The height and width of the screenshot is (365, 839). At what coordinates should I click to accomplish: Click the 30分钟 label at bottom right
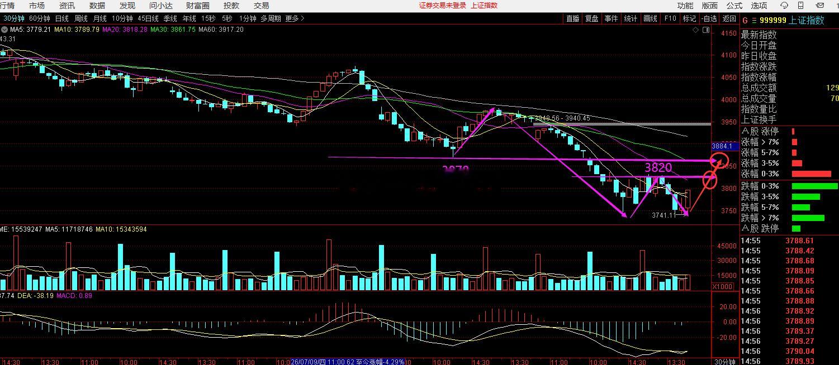tap(726, 362)
